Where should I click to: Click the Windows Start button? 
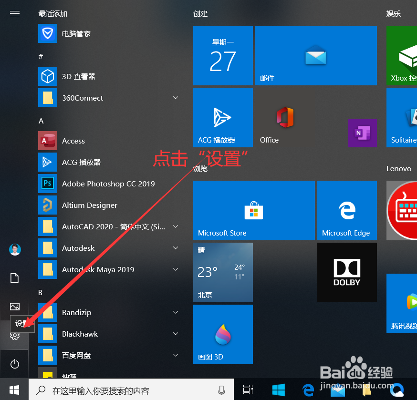coord(14,390)
